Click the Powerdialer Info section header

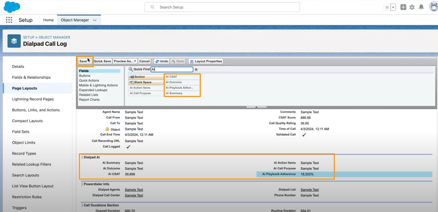(x=96, y=184)
